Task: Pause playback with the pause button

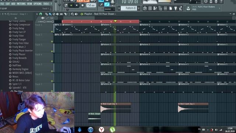Action: (71, 5)
